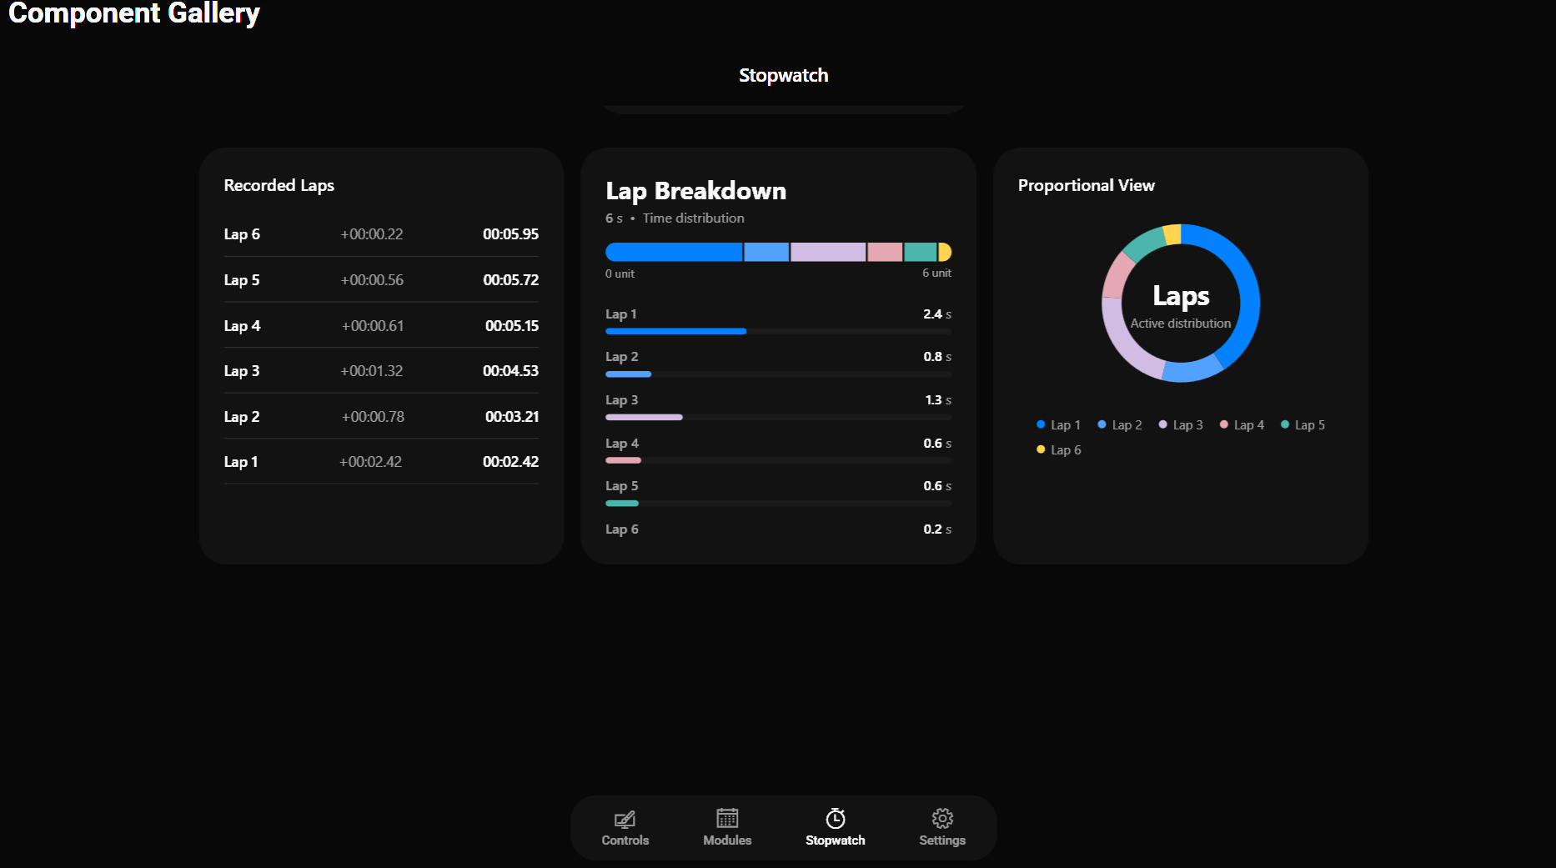Click the Lap Breakdown heading

click(x=695, y=191)
